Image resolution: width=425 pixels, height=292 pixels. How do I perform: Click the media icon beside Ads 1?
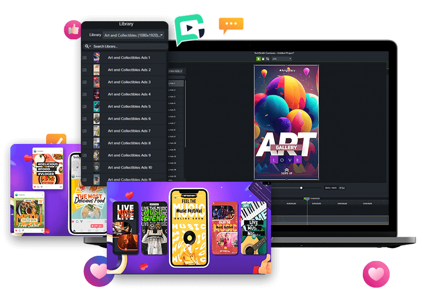coord(85,57)
